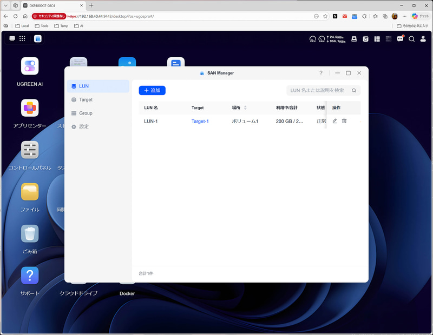Open the Temp bookmarks folder
433x335 pixels.
pos(61,26)
